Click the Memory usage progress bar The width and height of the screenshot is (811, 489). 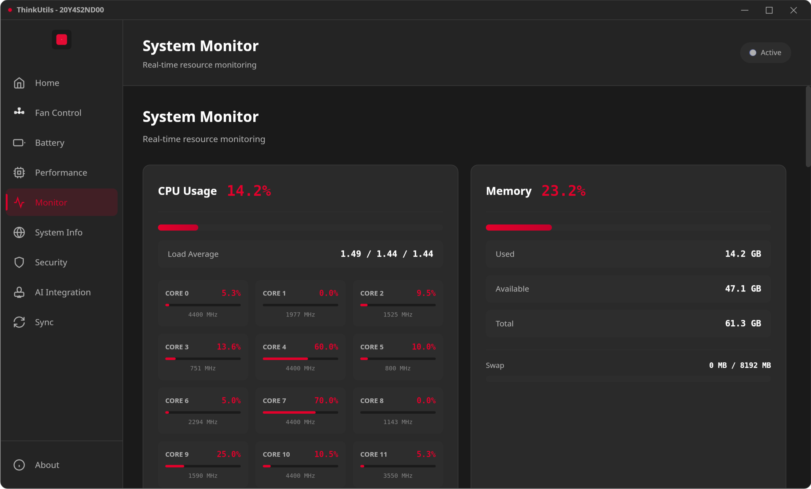[x=627, y=228]
